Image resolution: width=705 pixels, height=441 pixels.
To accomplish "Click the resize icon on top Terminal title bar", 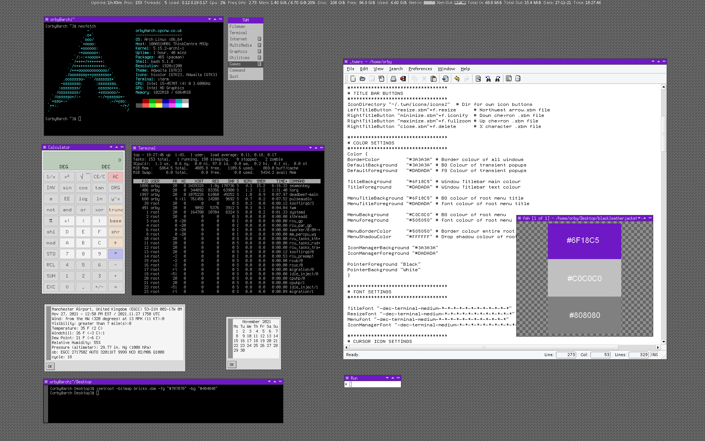I will 135,148.
